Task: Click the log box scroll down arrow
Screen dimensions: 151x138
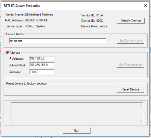Action: tap(141, 121)
